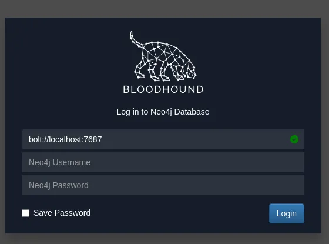Click the Login button

coord(287,213)
